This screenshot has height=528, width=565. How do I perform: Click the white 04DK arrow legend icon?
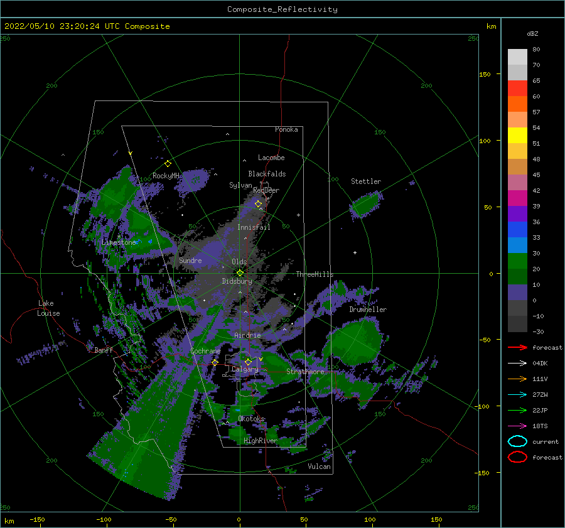[517, 364]
